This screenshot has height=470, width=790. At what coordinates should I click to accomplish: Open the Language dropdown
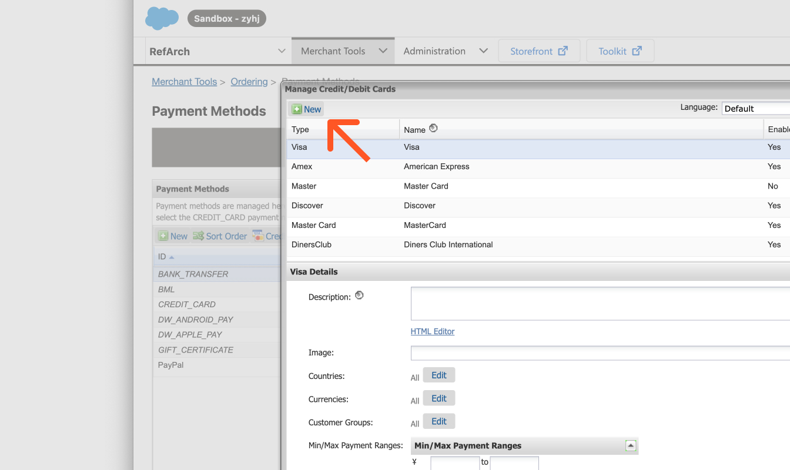[756, 109]
